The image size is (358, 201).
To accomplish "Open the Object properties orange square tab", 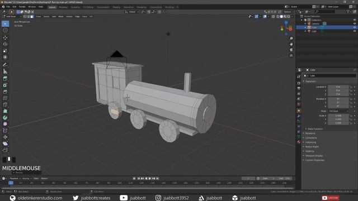I will pos(299,111).
